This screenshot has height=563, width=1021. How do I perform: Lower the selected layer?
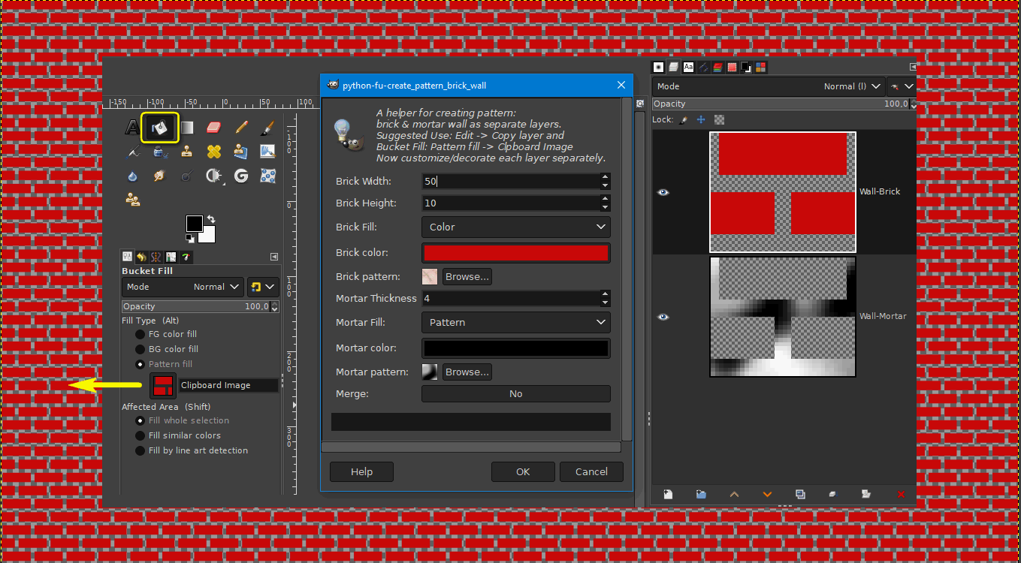click(767, 494)
